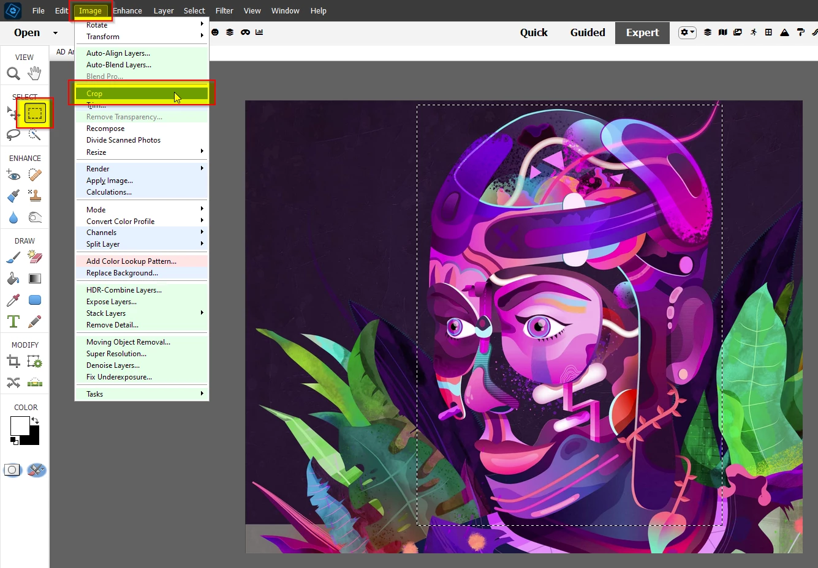
Task: Select the Blur droplet tool
Action: click(x=13, y=217)
